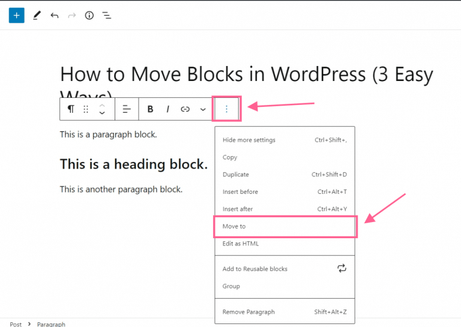Select Move to in the block menu
The height and width of the screenshot is (327, 461).
coord(285,226)
